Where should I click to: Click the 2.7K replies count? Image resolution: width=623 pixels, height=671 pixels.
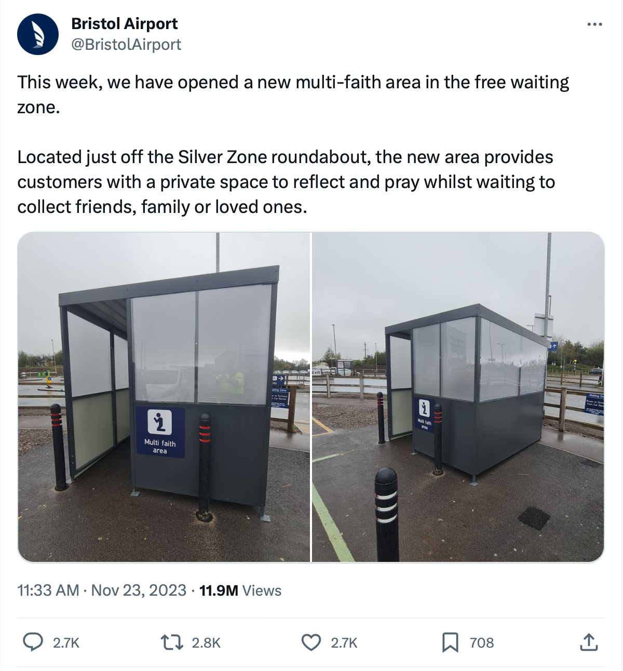point(66,643)
